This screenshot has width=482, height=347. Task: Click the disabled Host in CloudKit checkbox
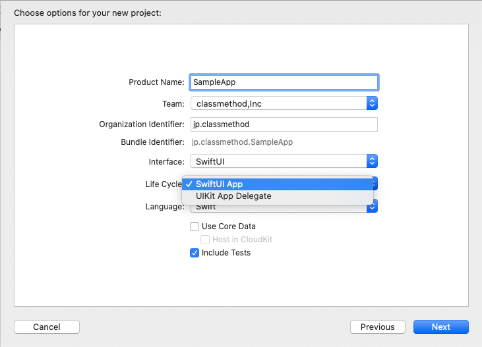point(205,240)
